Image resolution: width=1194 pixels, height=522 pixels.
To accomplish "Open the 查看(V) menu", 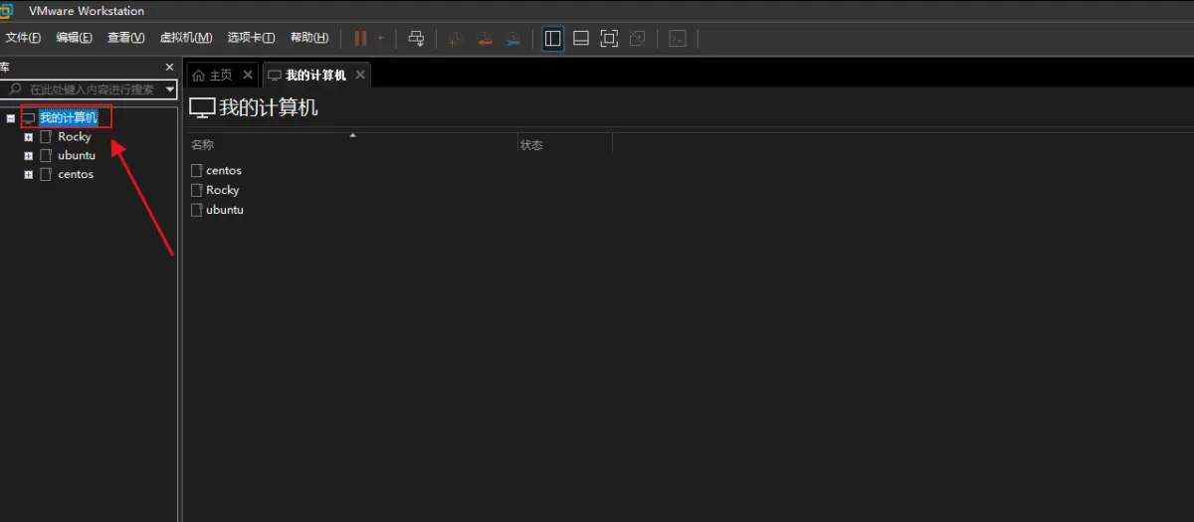I will [x=126, y=38].
